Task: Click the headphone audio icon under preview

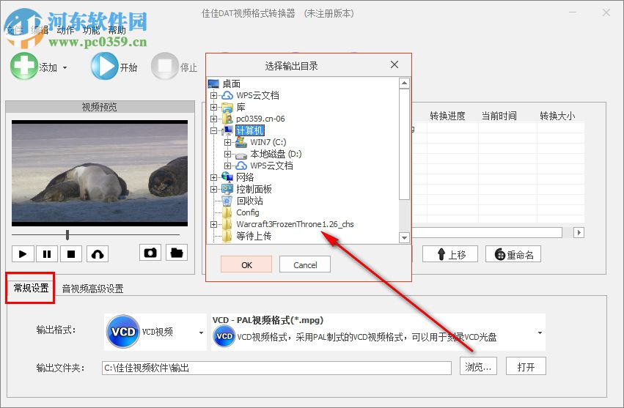Action: [x=98, y=253]
